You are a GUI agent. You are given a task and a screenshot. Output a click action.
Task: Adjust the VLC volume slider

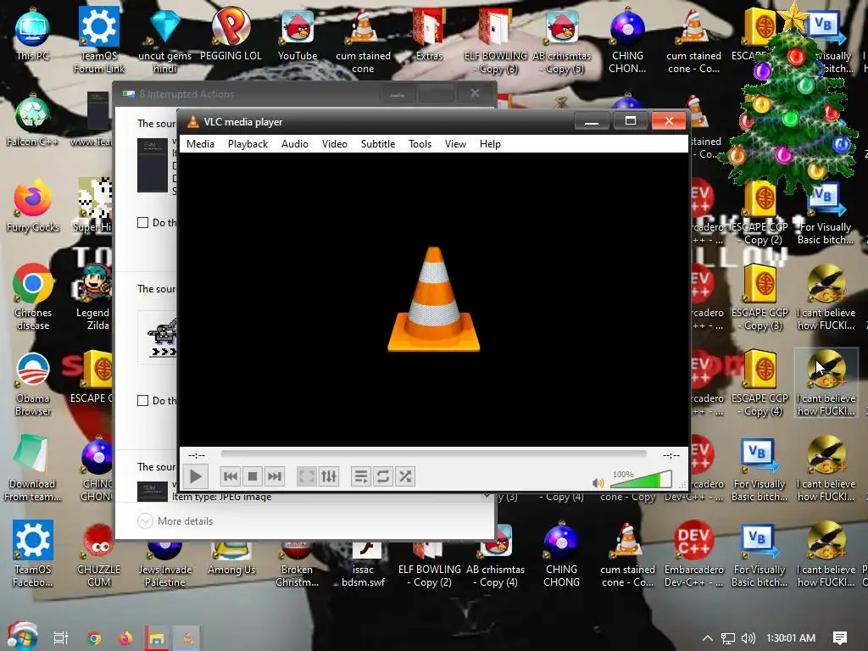pos(641,480)
